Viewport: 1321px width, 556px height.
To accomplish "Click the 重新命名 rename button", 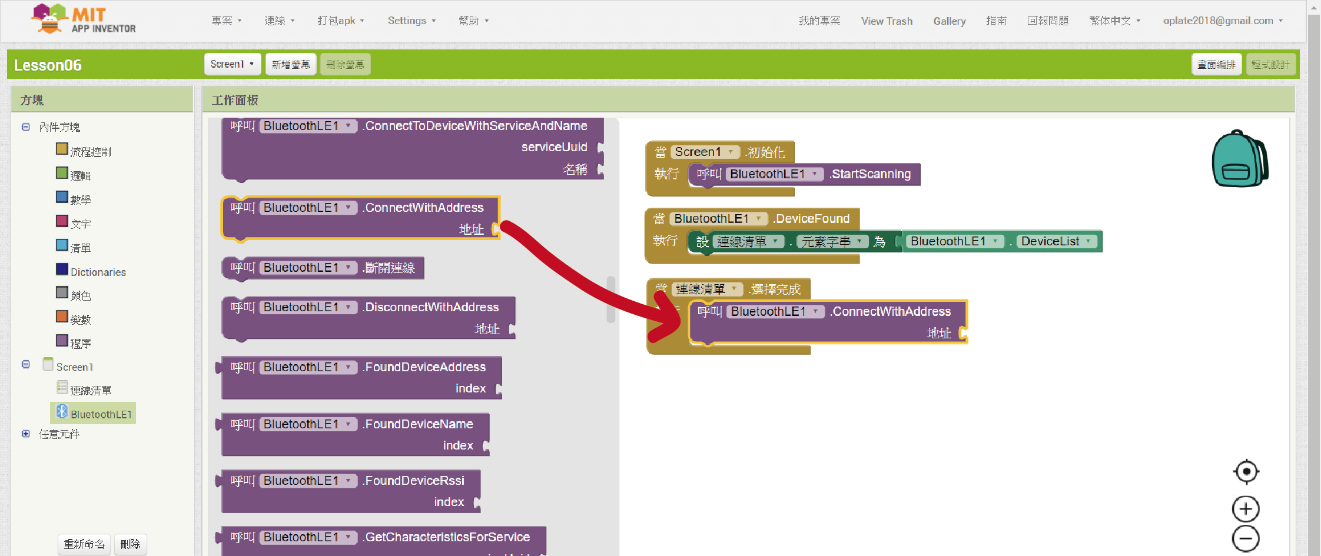I will pos(84,544).
